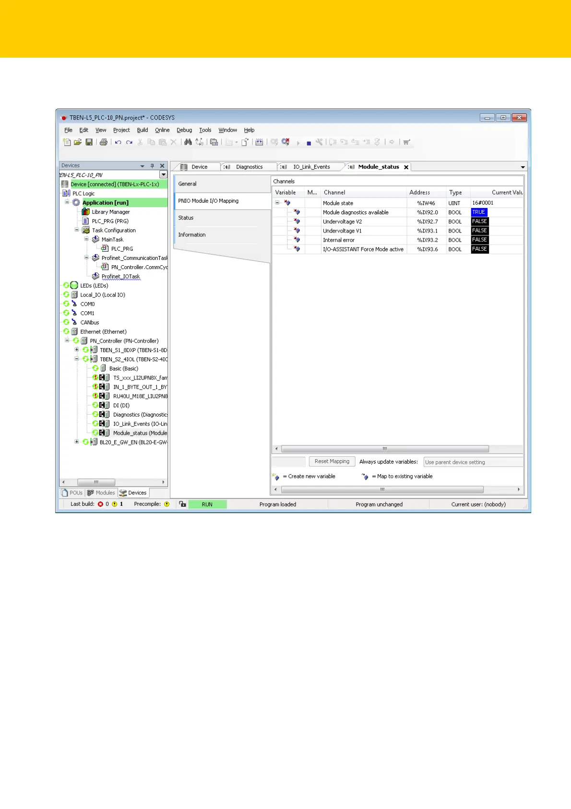Open the editor tab list dropdown arrow

523,167
